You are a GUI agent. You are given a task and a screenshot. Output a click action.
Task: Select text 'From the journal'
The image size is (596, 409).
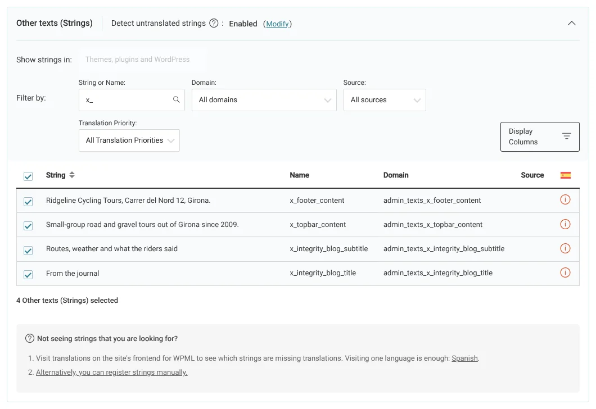tap(73, 274)
